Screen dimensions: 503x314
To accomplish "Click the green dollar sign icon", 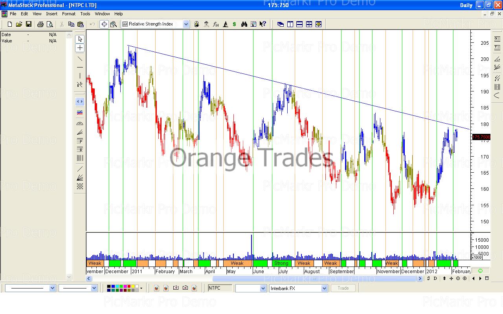I will (235, 24).
